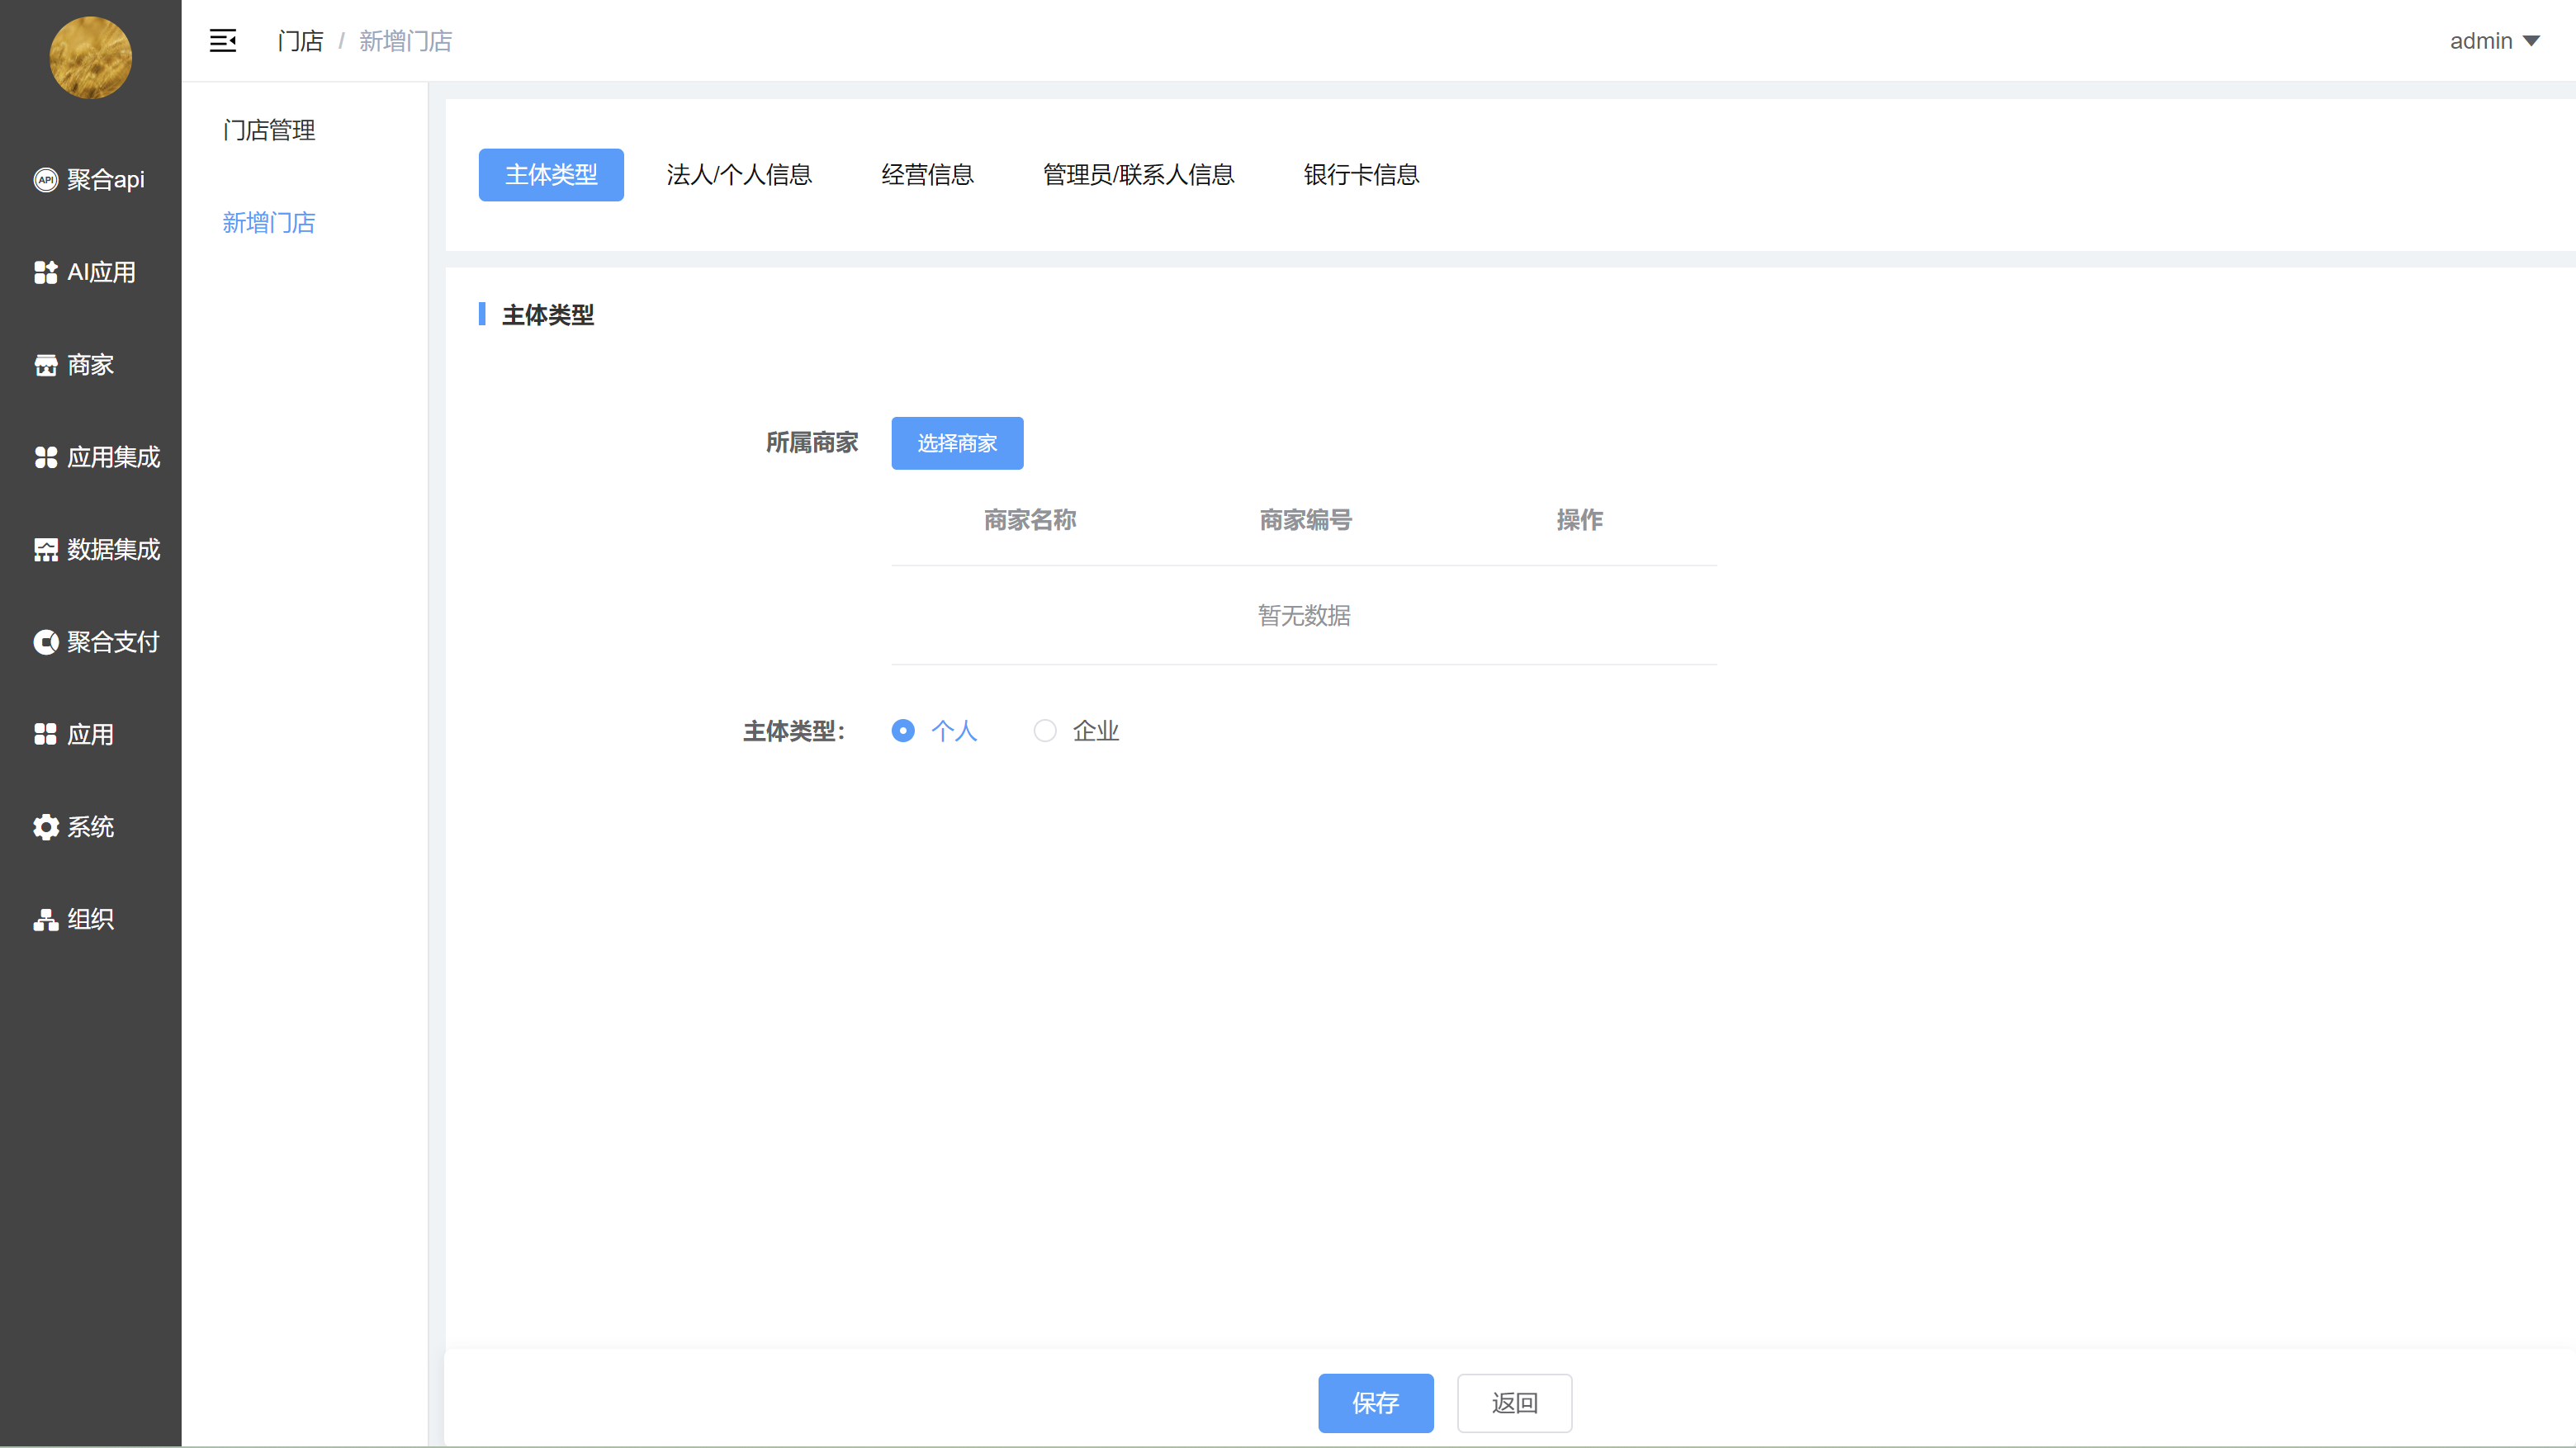
Task: Open the 聚合支付 payment icon
Action: click(46, 642)
